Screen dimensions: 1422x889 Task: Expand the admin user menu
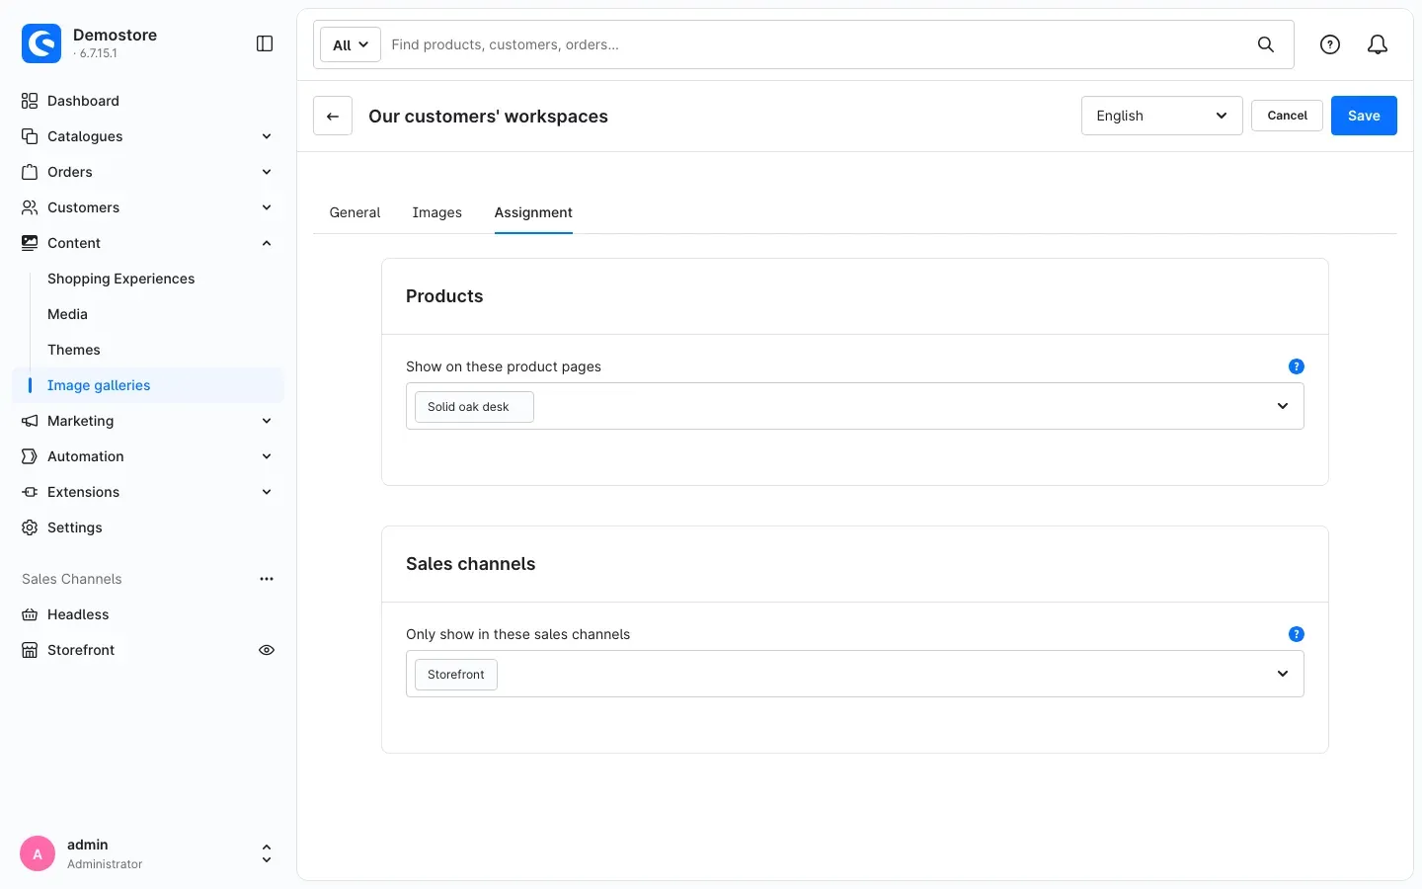(267, 853)
